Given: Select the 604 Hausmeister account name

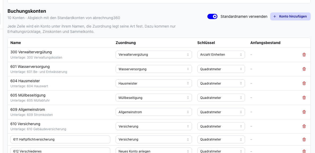Looking at the screenshot, I should 25,81.
